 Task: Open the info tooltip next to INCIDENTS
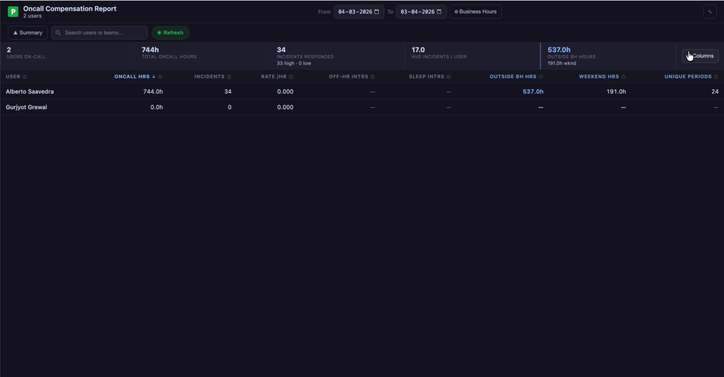click(229, 77)
